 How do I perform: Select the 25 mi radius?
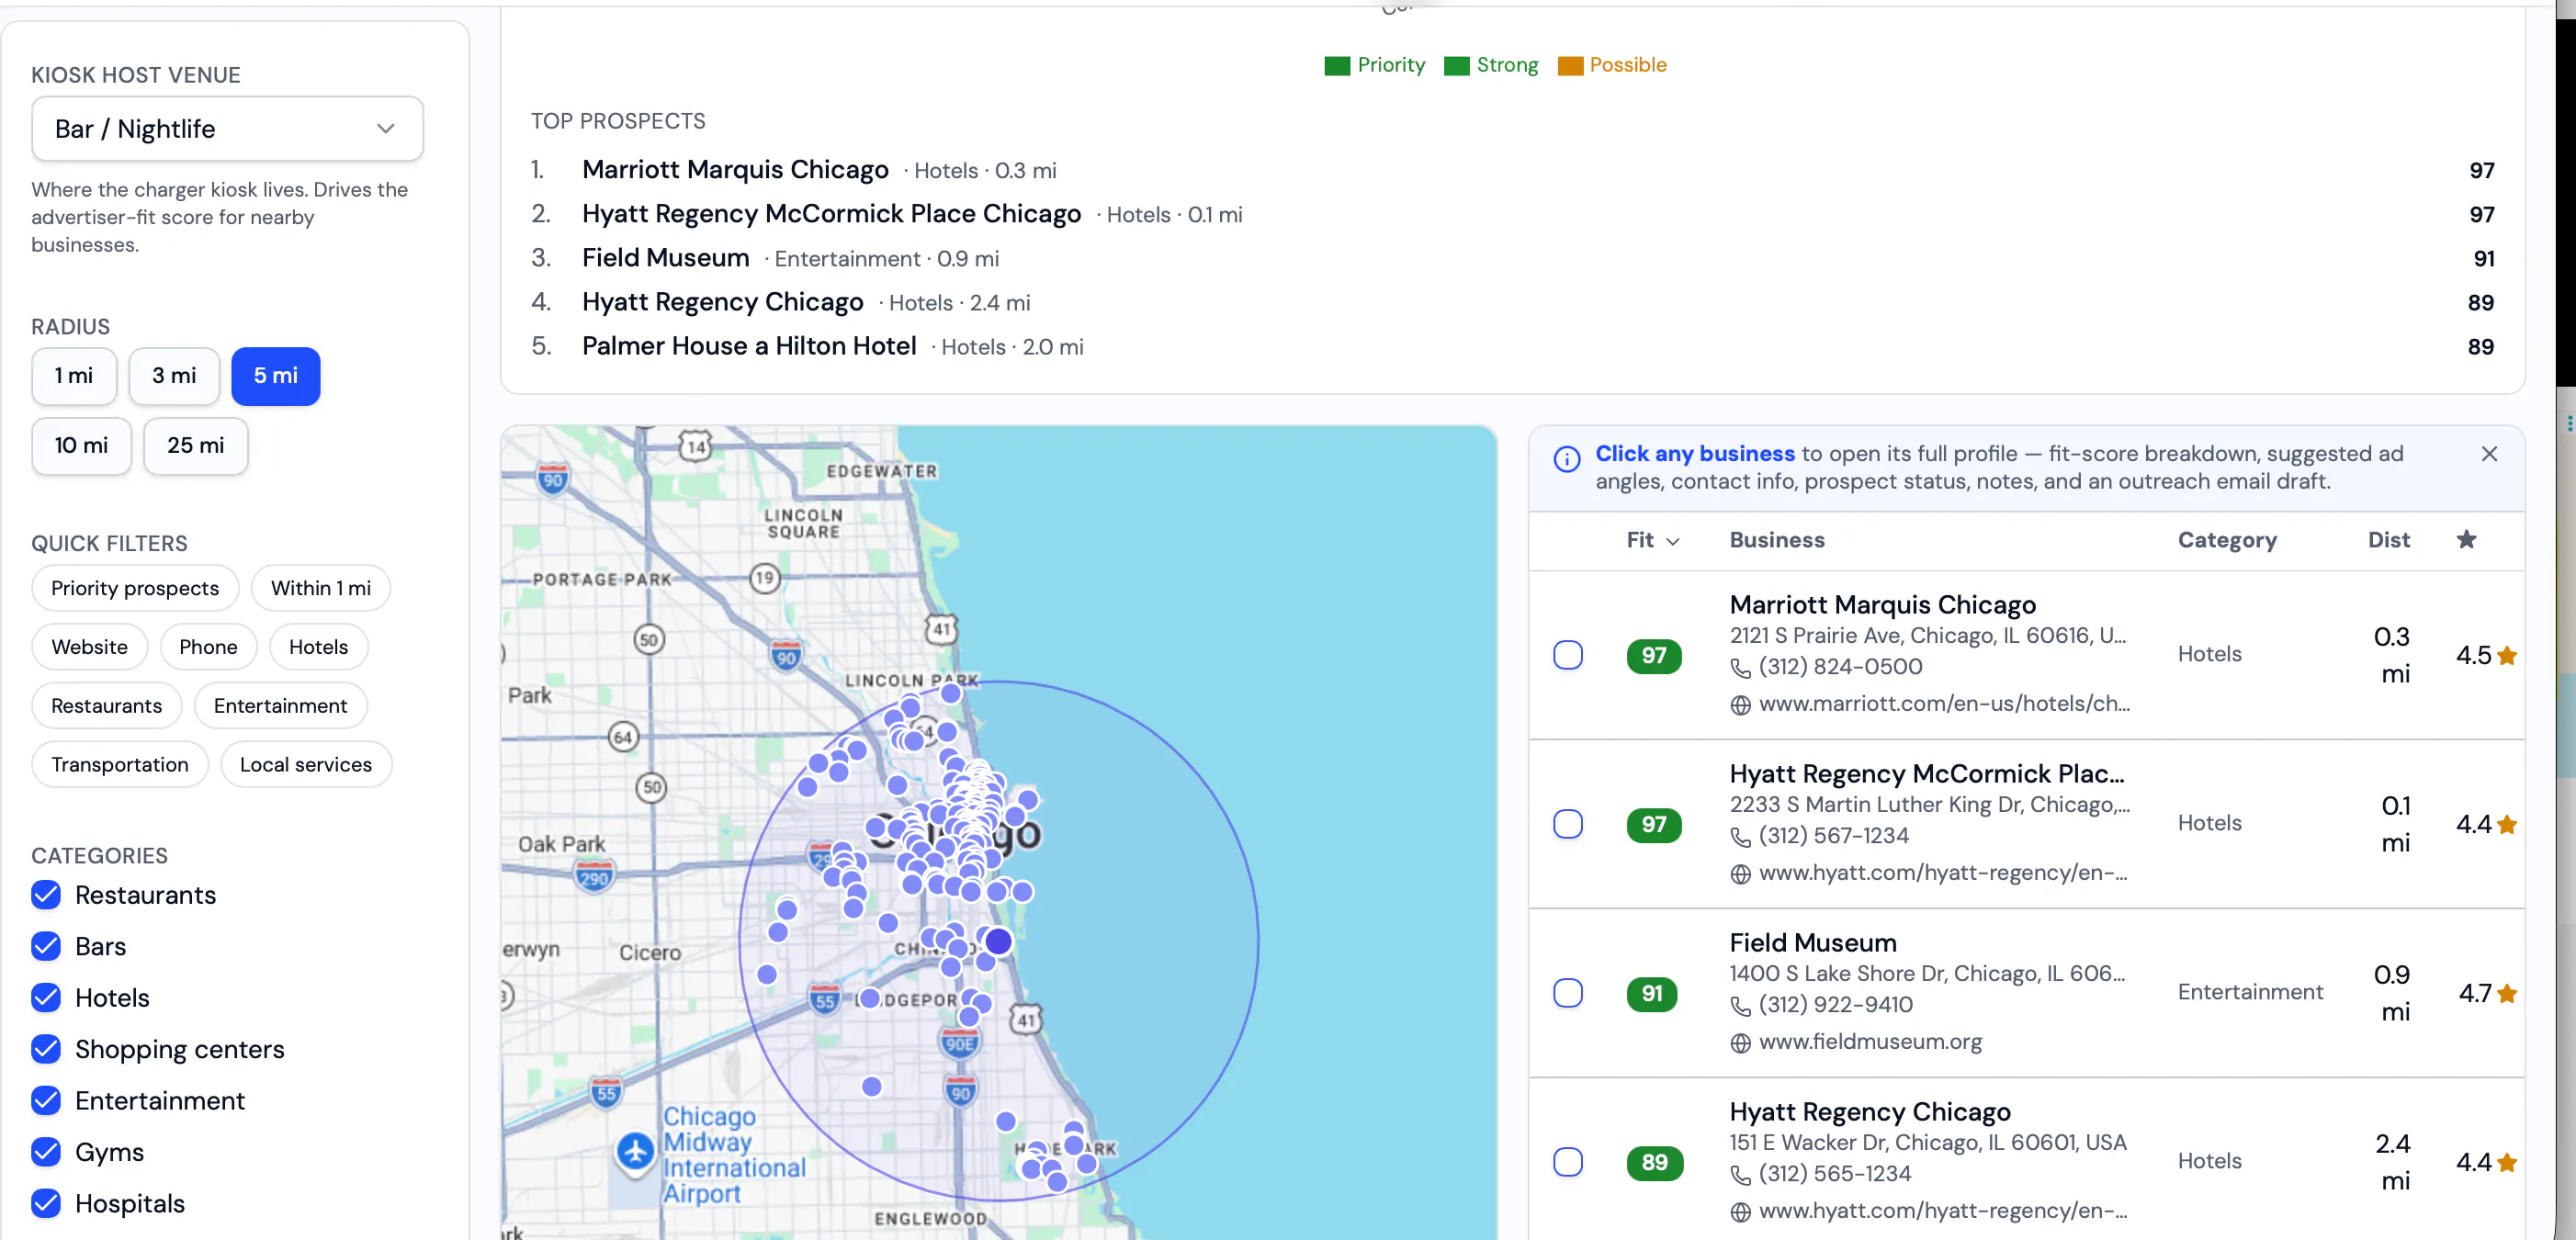tap(196, 446)
